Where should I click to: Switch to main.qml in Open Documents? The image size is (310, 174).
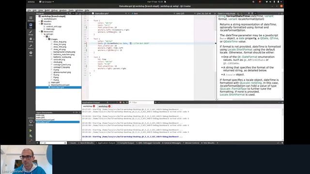(40, 117)
